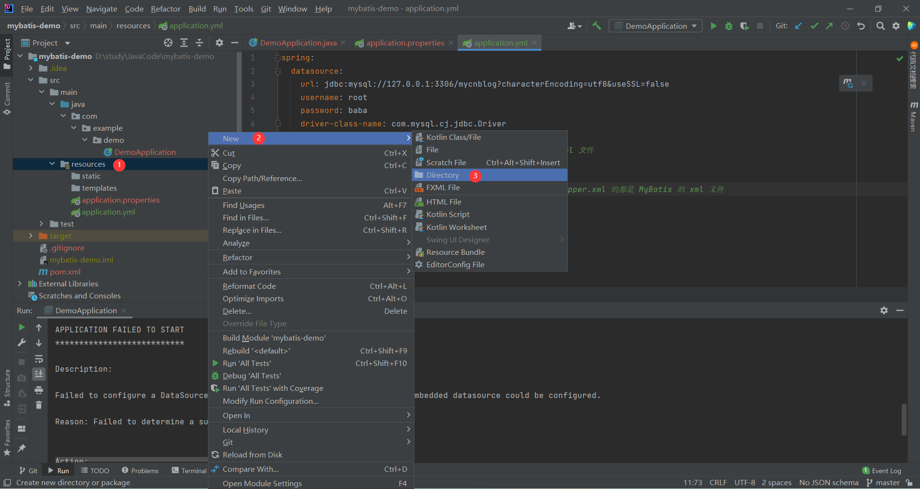Image resolution: width=920 pixels, height=489 pixels.
Task: Click the wrench icon in the Run panel
Action: click(x=22, y=342)
